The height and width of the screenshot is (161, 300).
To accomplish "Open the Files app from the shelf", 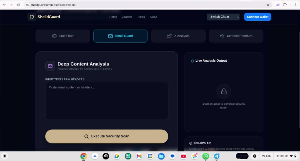I will click(161, 156).
